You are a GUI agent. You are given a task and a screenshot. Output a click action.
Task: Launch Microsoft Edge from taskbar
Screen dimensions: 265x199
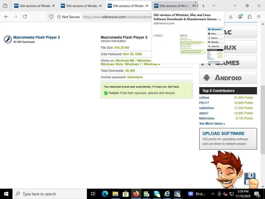pyautogui.click(x=105, y=194)
